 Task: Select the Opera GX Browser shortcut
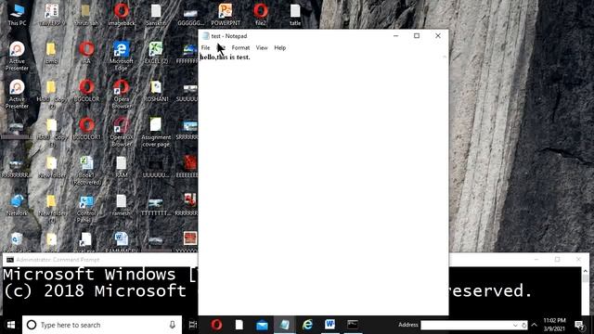(122, 132)
